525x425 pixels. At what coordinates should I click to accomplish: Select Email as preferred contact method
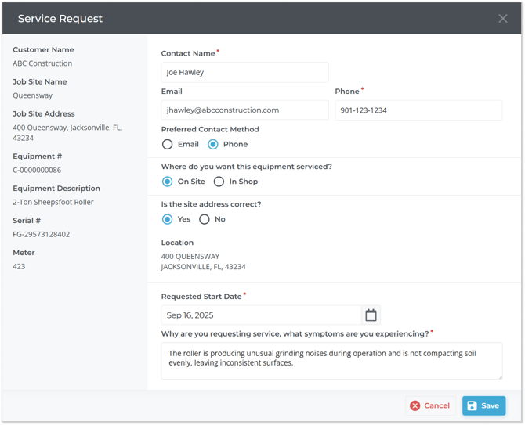167,145
